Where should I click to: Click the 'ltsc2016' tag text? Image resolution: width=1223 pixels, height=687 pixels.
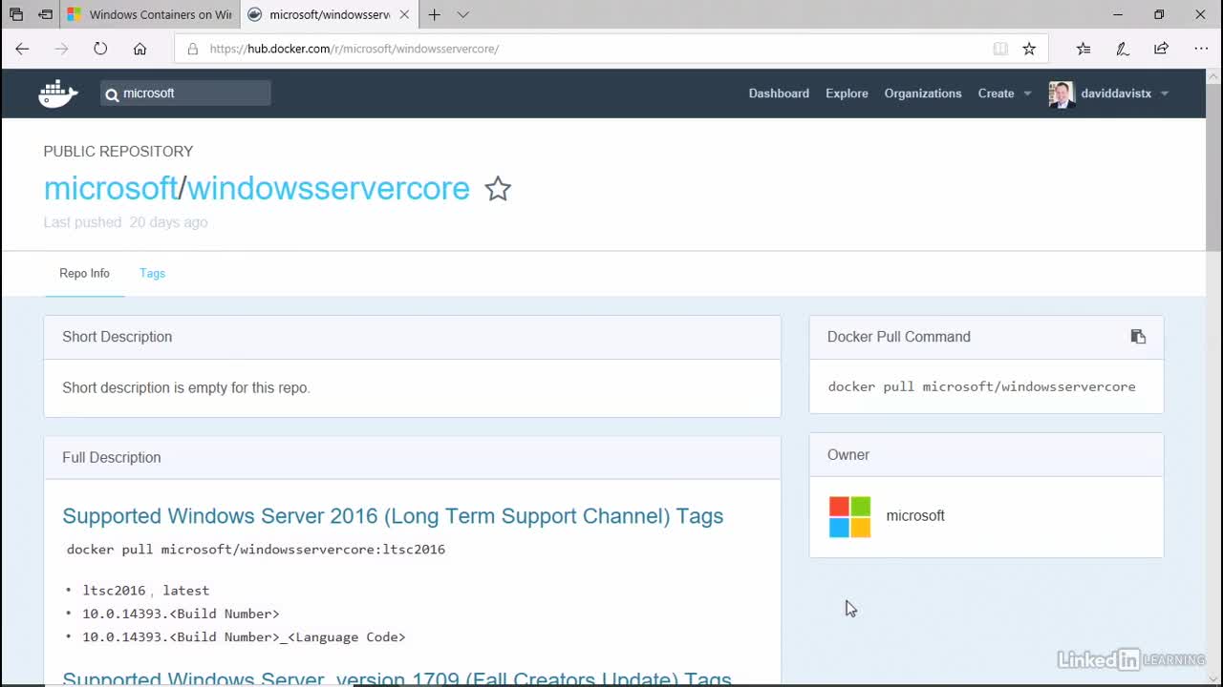click(x=114, y=591)
